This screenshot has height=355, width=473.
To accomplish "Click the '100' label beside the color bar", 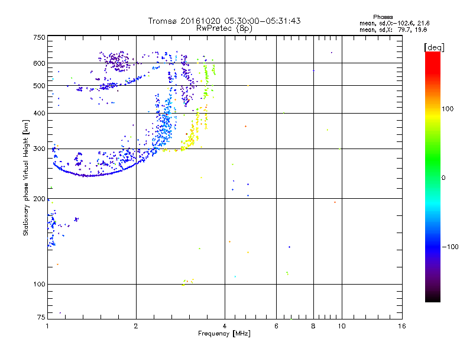I will [x=448, y=109].
